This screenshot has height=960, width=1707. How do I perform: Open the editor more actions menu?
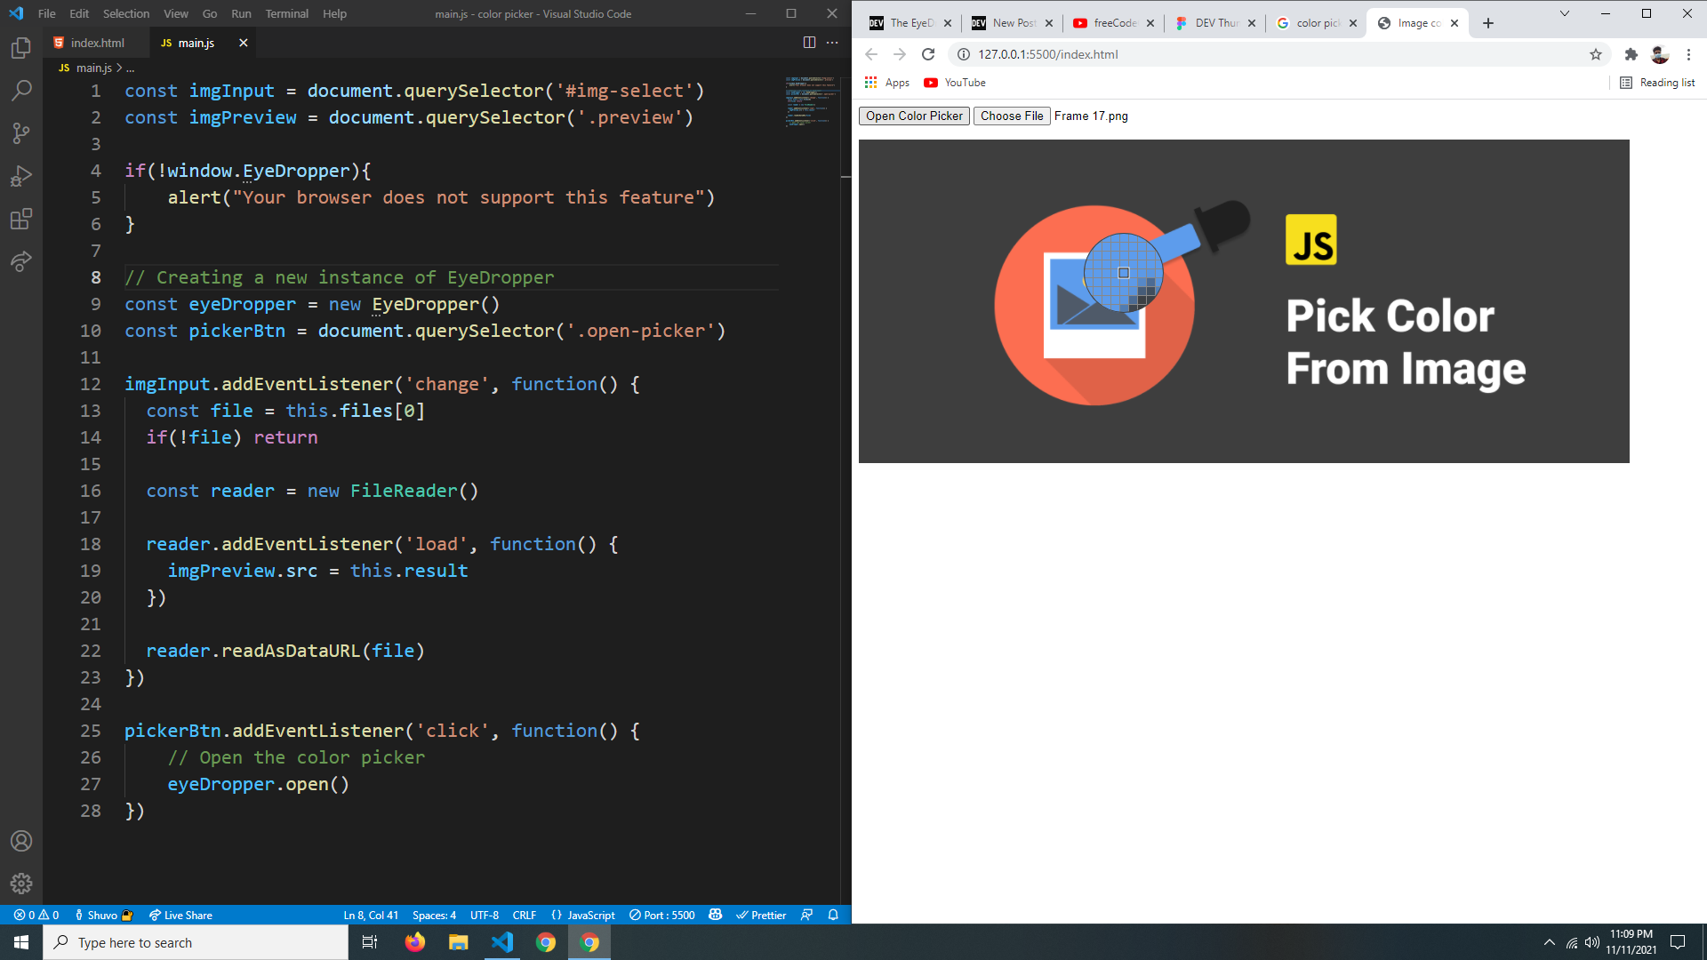tap(831, 42)
